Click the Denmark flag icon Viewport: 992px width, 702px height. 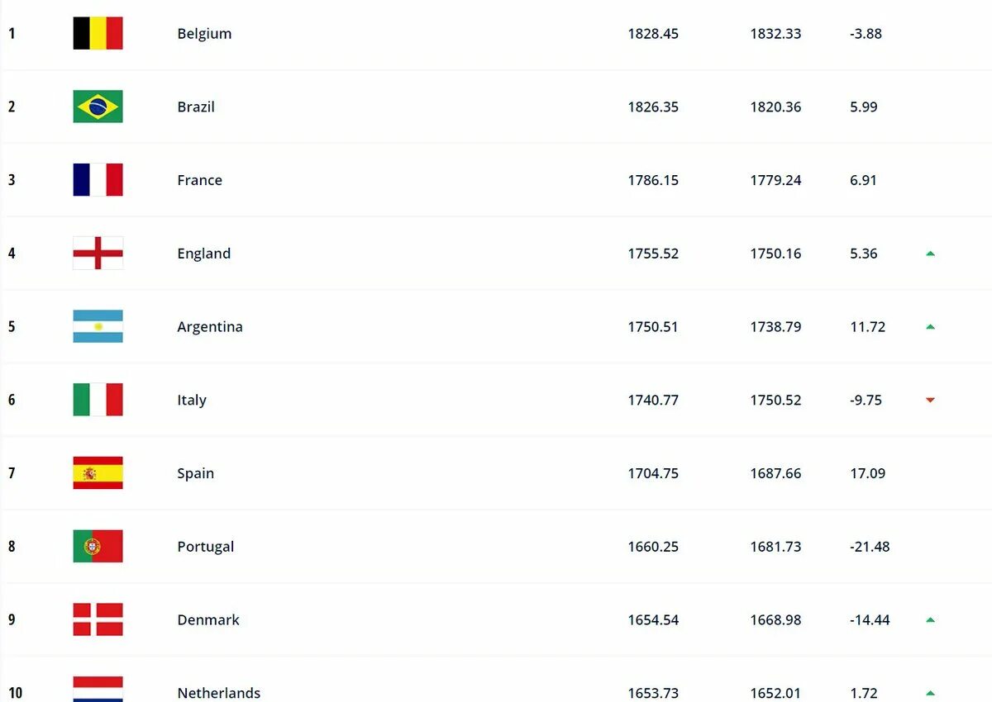click(98, 619)
